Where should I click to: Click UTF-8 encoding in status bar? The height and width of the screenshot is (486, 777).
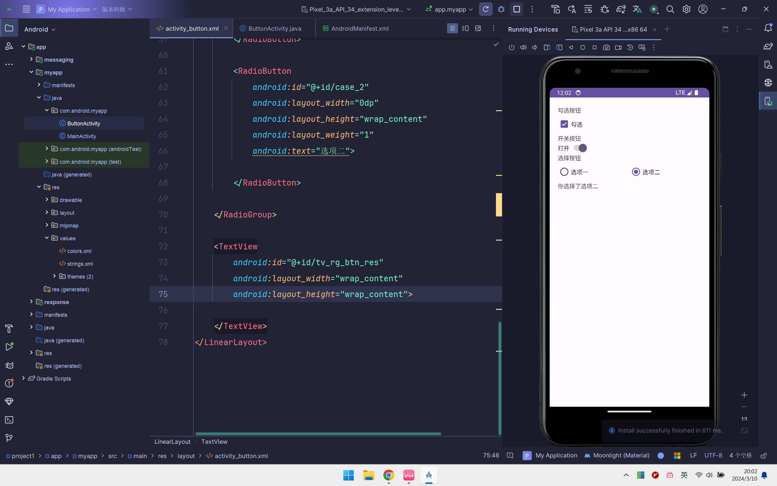(x=713, y=455)
